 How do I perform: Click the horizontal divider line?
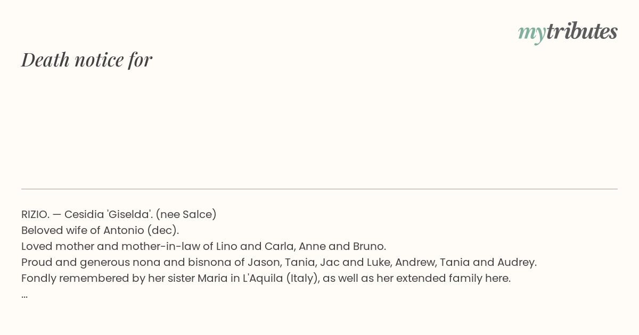[319, 189]
